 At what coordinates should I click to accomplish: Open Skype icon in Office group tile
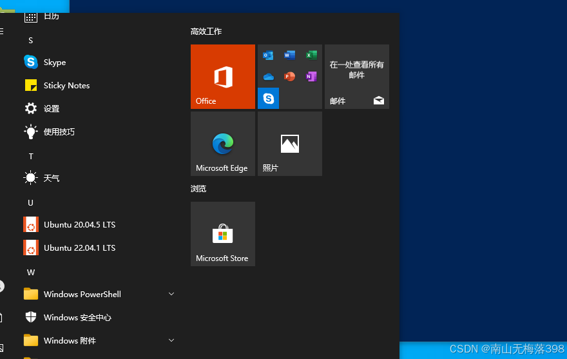coord(268,98)
